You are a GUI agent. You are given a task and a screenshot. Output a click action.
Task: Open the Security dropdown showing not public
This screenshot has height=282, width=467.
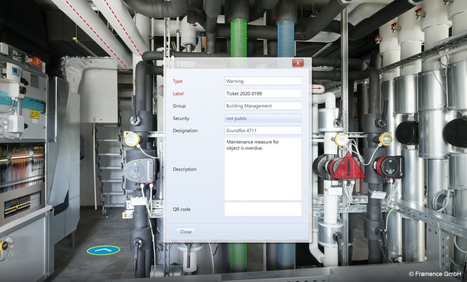[x=263, y=118]
